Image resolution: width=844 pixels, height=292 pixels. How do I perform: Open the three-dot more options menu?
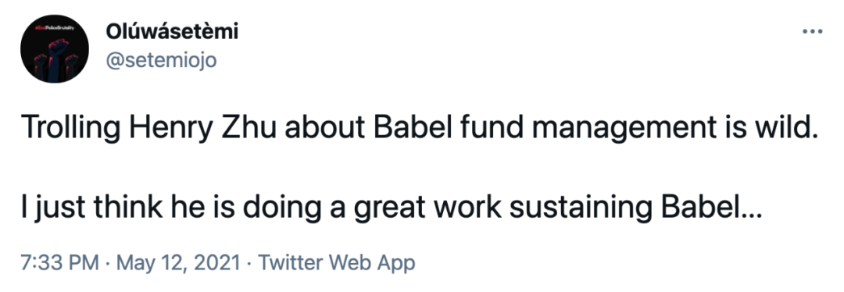click(x=812, y=31)
